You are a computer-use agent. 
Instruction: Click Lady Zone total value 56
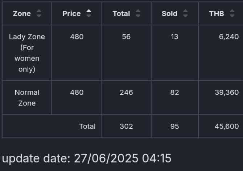pyautogui.click(x=126, y=37)
